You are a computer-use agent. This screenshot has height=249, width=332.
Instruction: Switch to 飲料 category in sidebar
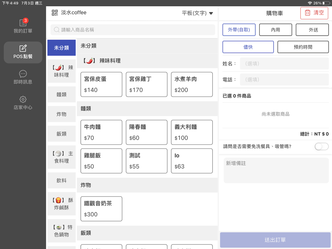[61, 180]
